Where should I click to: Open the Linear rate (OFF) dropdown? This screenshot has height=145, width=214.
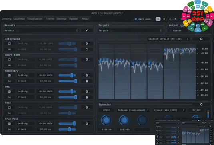[169, 110]
